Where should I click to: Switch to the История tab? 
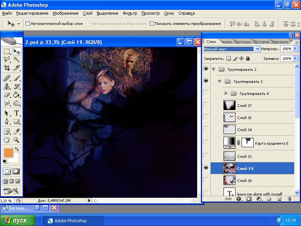[261, 42]
